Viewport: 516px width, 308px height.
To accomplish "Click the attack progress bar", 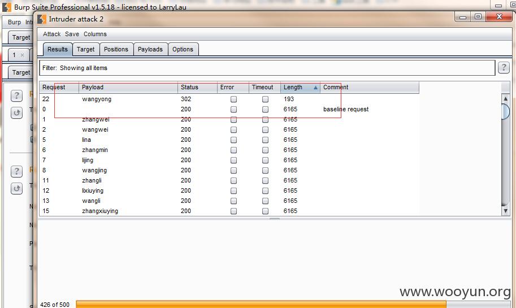I will coord(293,305).
